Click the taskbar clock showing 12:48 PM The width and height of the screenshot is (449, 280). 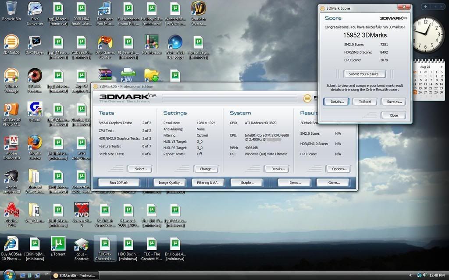(x=437, y=275)
